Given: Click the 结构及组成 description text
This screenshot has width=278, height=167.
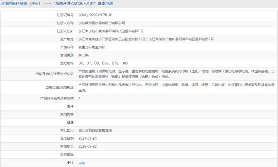Looking at the screenshot, I should pyautogui.click(x=177, y=74).
